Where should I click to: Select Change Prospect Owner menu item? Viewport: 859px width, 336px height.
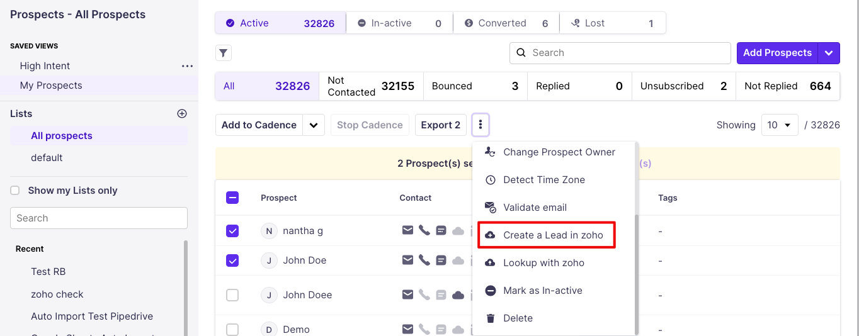(x=553, y=152)
